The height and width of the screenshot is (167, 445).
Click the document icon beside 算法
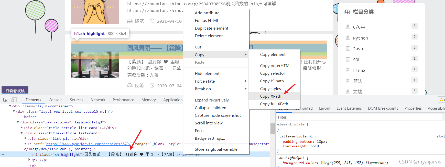(348, 81)
